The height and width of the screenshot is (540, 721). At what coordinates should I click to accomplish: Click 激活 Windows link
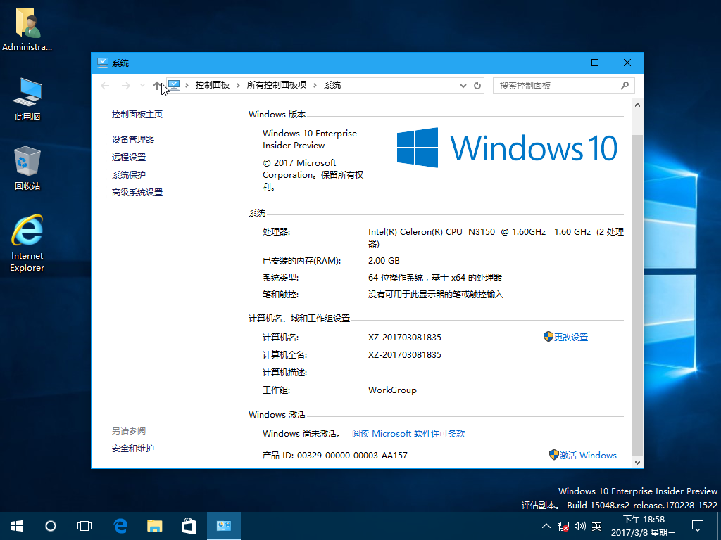coord(583,455)
